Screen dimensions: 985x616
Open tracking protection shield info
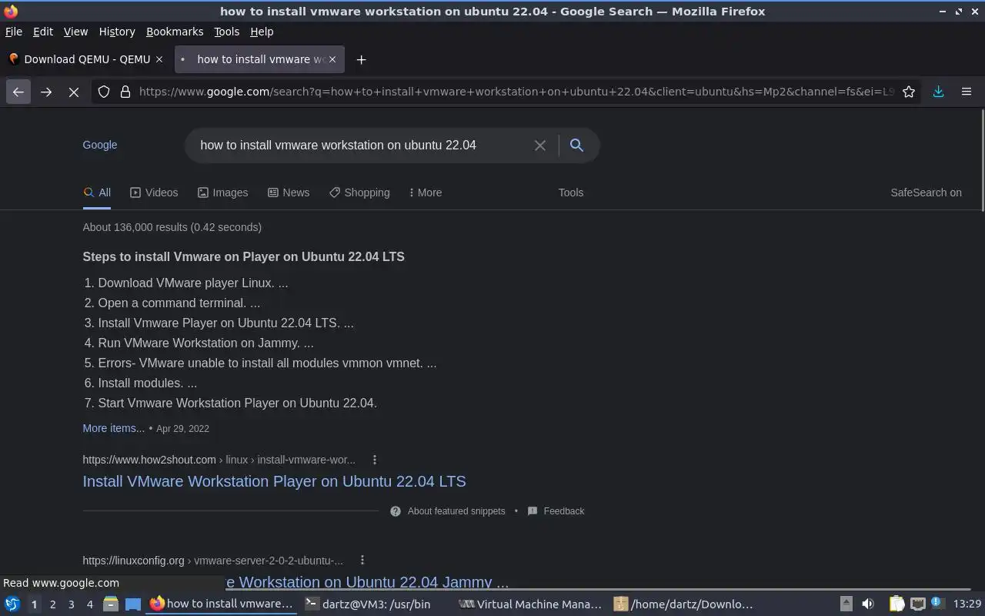pos(104,92)
